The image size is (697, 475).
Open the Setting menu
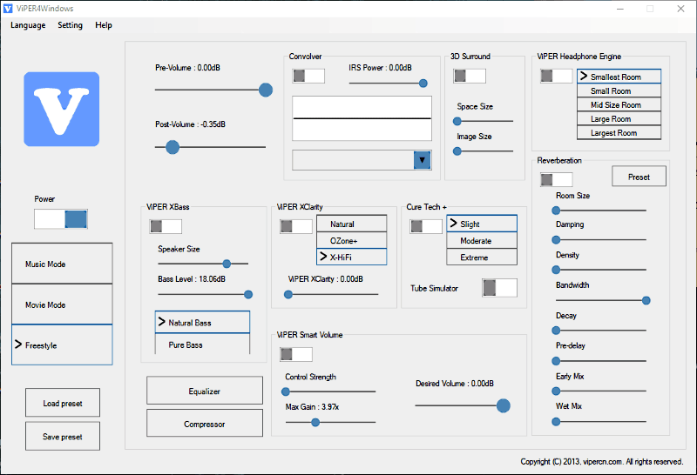pyautogui.click(x=71, y=25)
